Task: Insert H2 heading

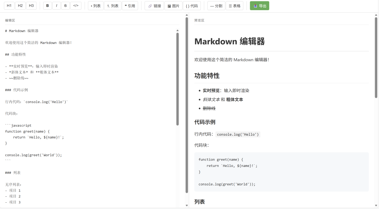Action: (x=20, y=6)
